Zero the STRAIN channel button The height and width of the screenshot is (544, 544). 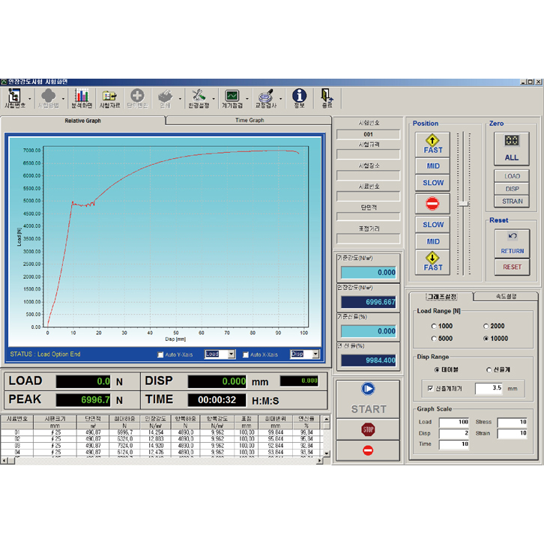[512, 202]
